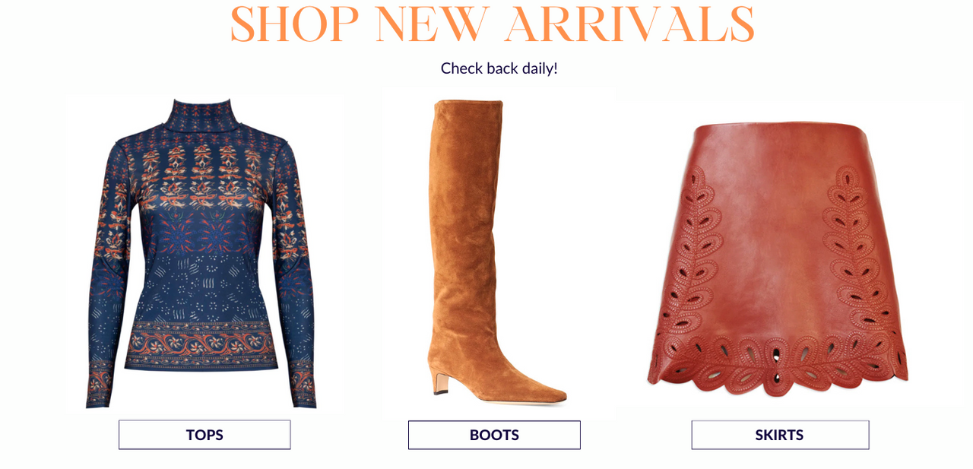Open the red leather mini skirt image
Screen dimensions: 973x469
(x=778, y=258)
